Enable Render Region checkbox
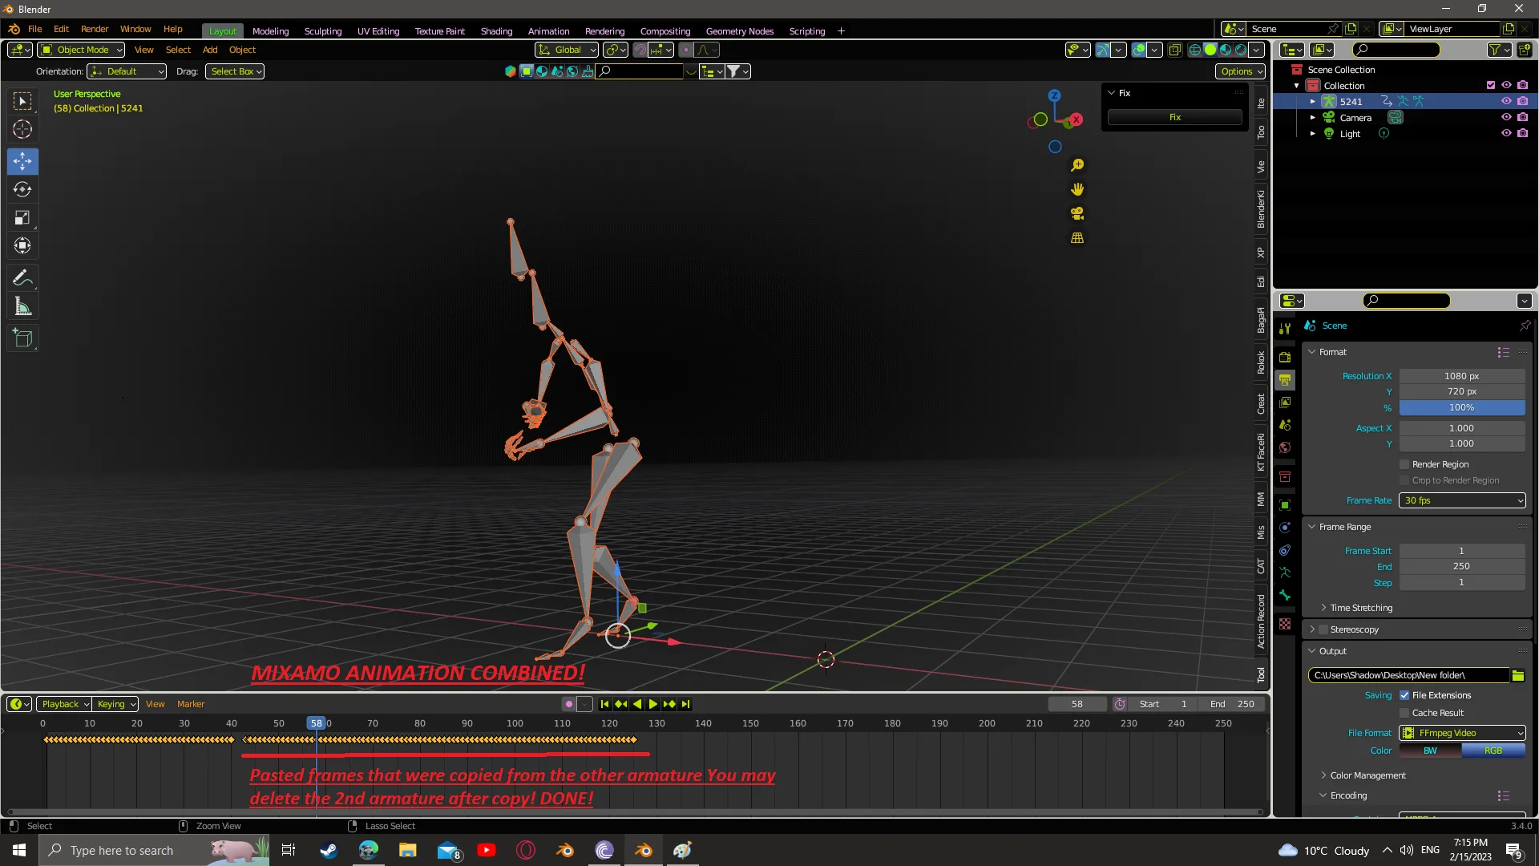The image size is (1539, 866). pyautogui.click(x=1404, y=464)
